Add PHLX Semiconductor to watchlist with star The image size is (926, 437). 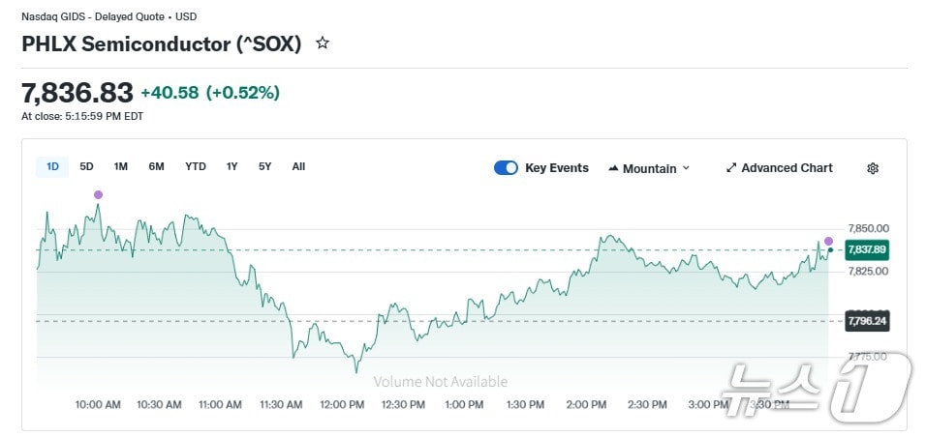[323, 44]
